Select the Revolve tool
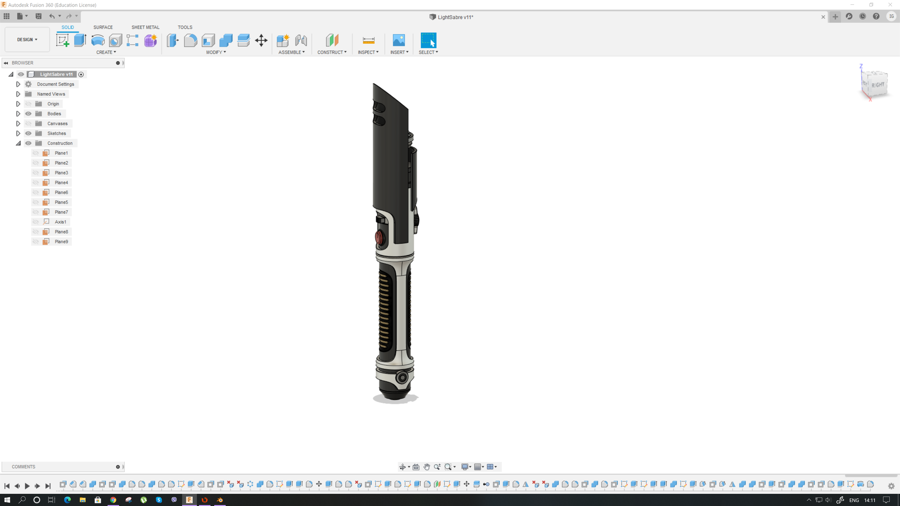900x506 pixels. [98, 40]
